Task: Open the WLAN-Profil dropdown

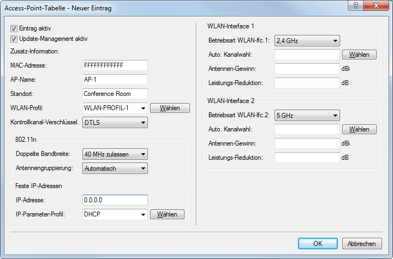Action: pyautogui.click(x=142, y=108)
